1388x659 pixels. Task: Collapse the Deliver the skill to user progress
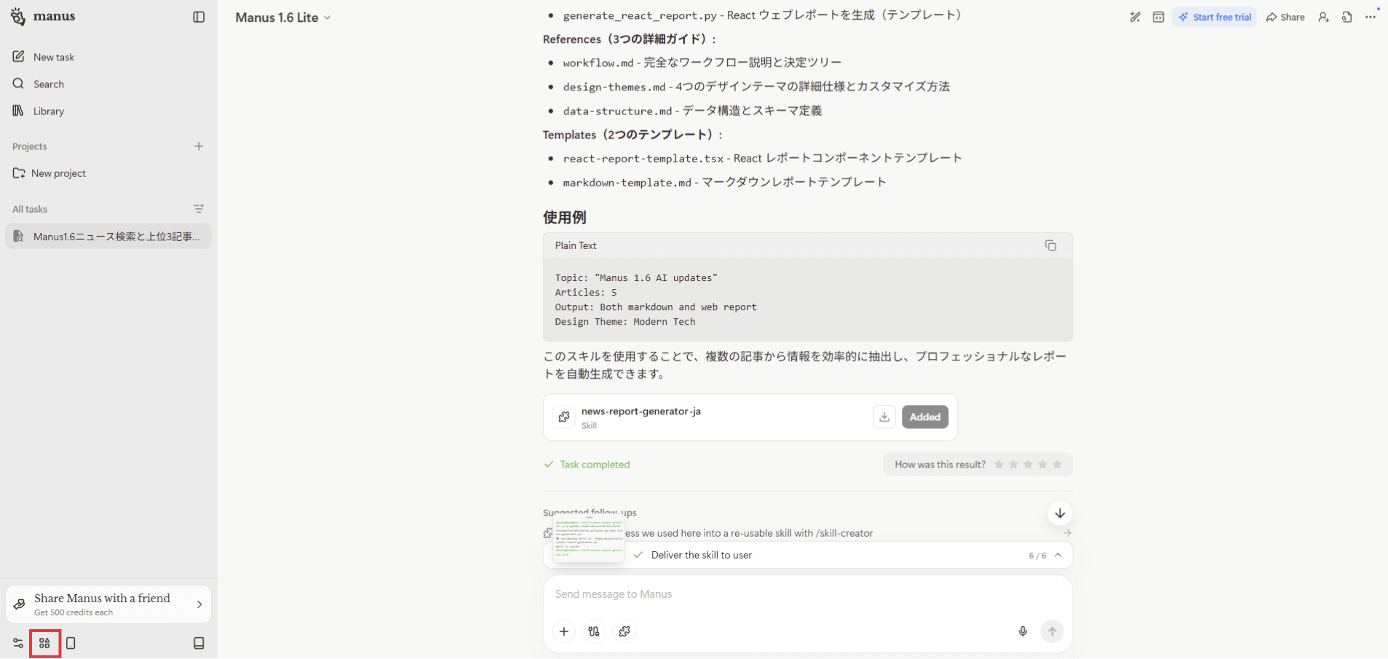tap(1058, 555)
